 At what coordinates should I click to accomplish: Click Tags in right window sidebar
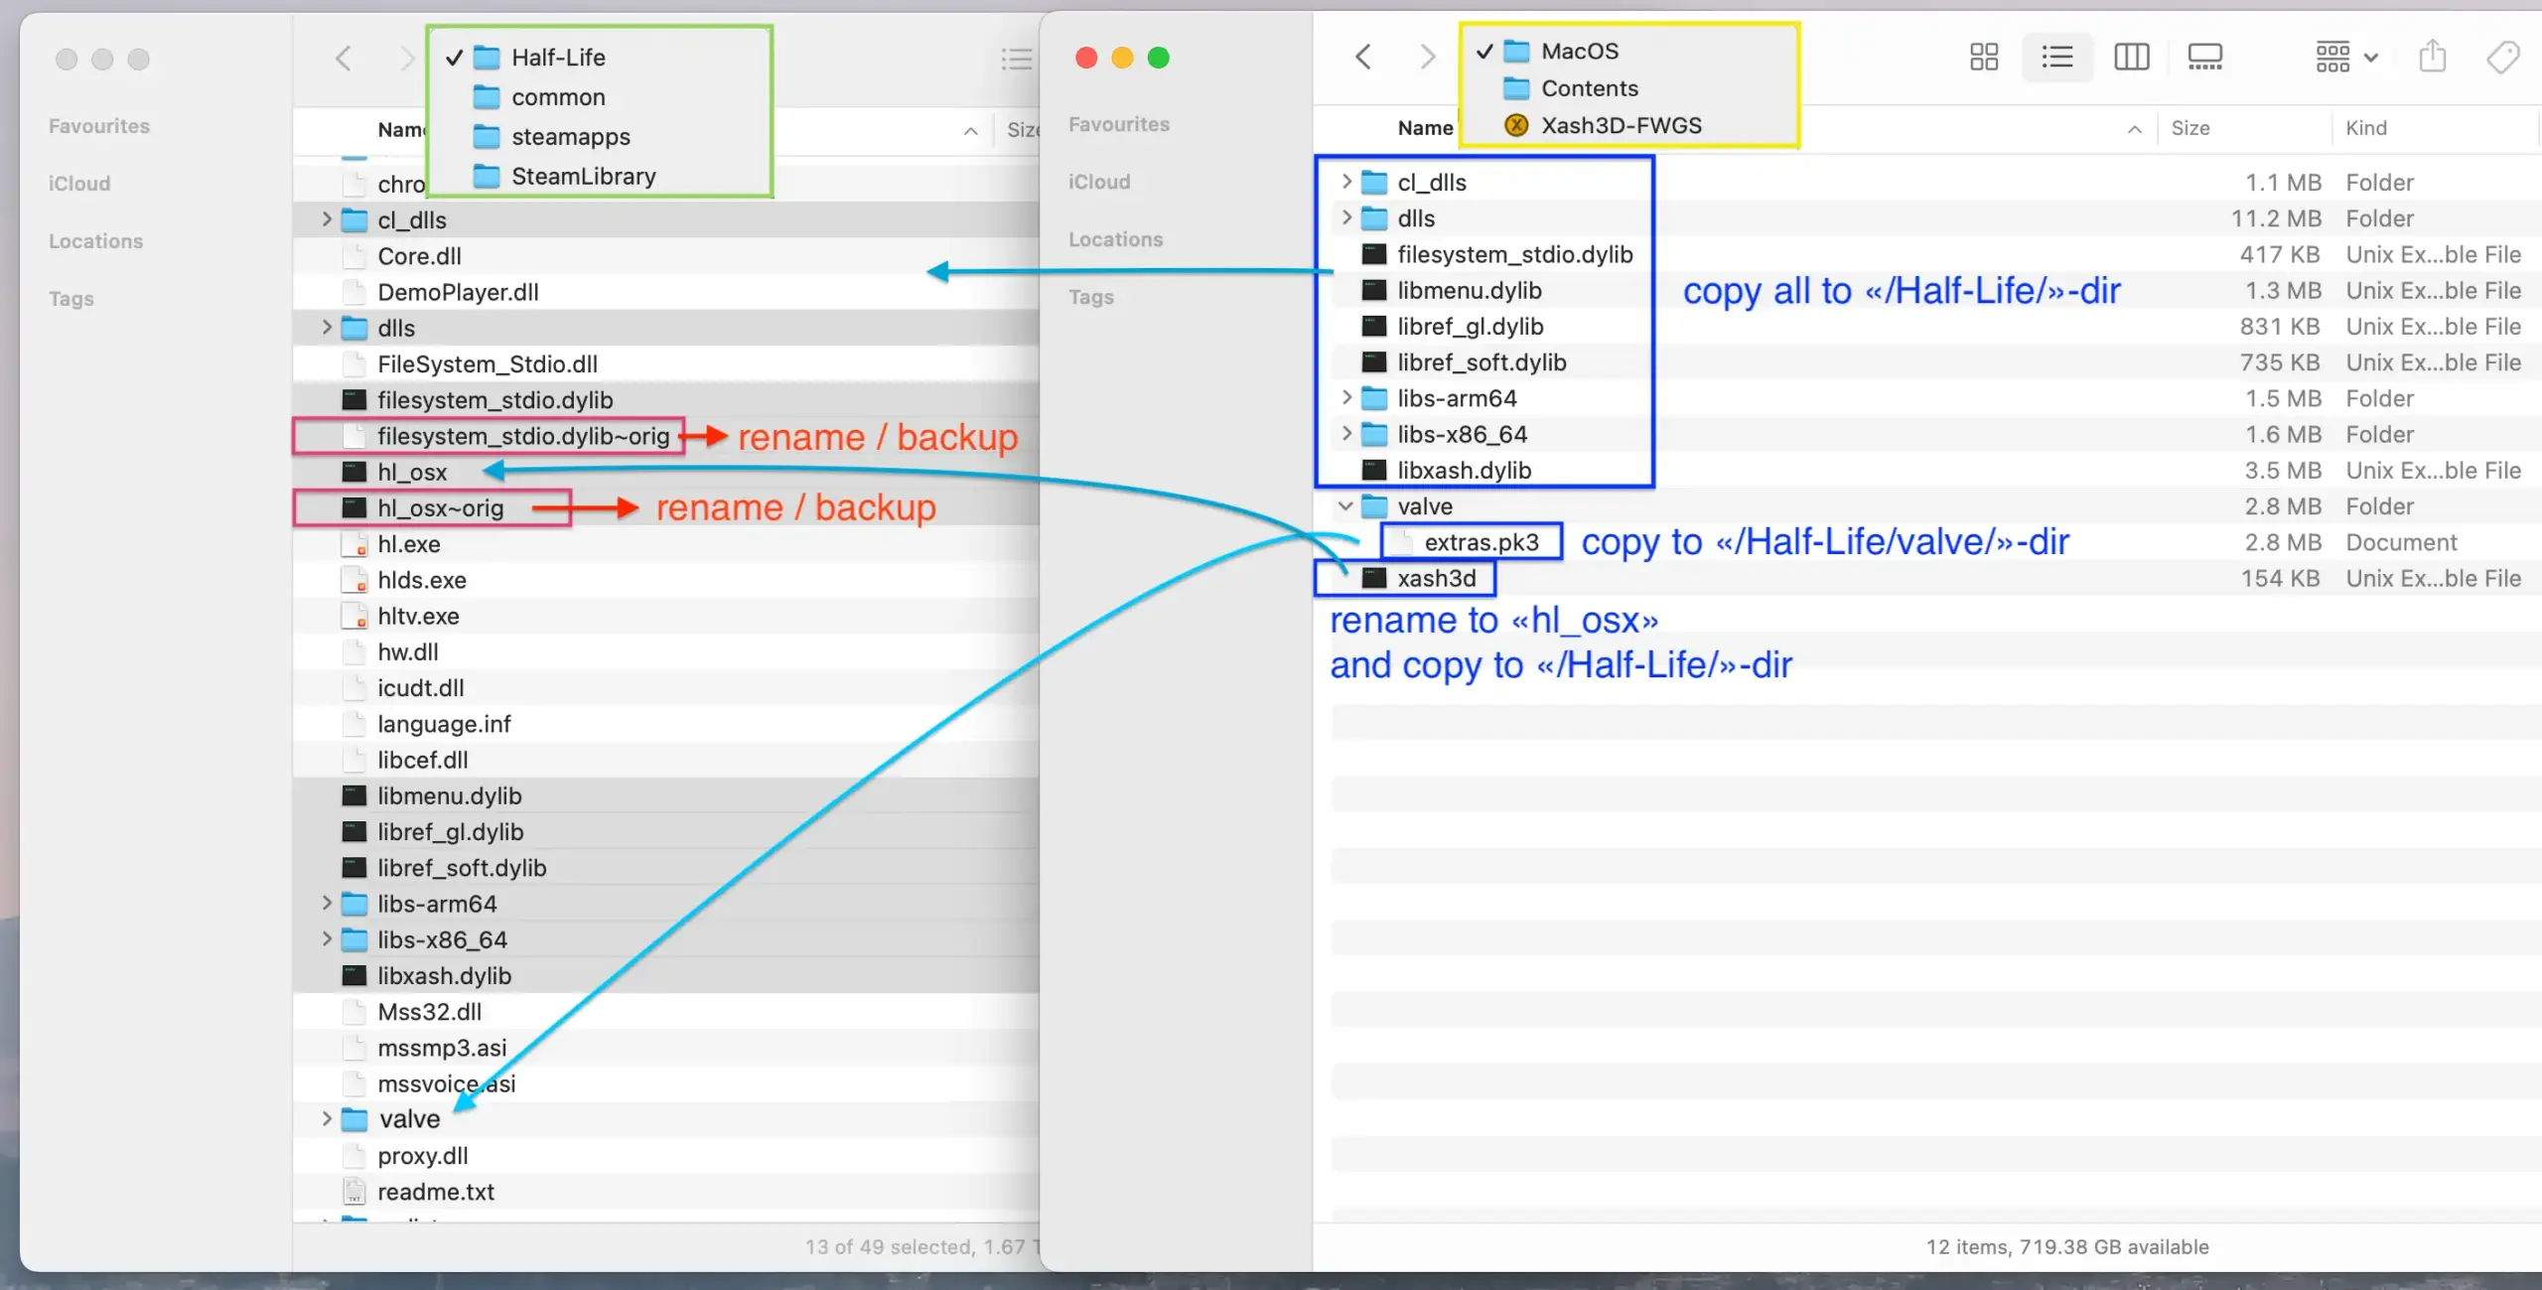pyautogui.click(x=1090, y=297)
